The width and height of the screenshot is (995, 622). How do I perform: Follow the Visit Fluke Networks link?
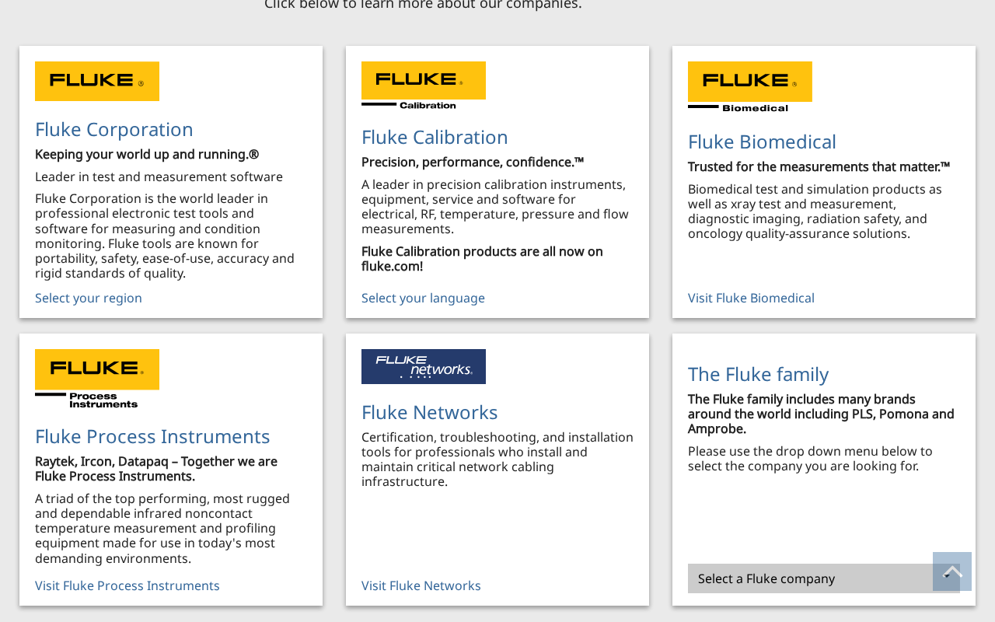(x=421, y=585)
